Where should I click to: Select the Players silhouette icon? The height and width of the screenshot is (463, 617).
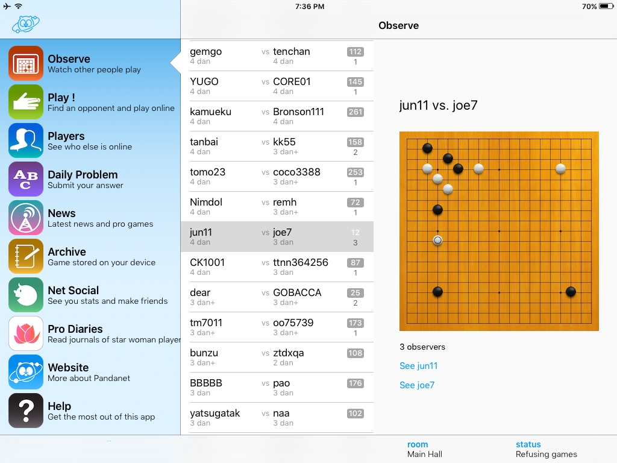coord(26,140)
